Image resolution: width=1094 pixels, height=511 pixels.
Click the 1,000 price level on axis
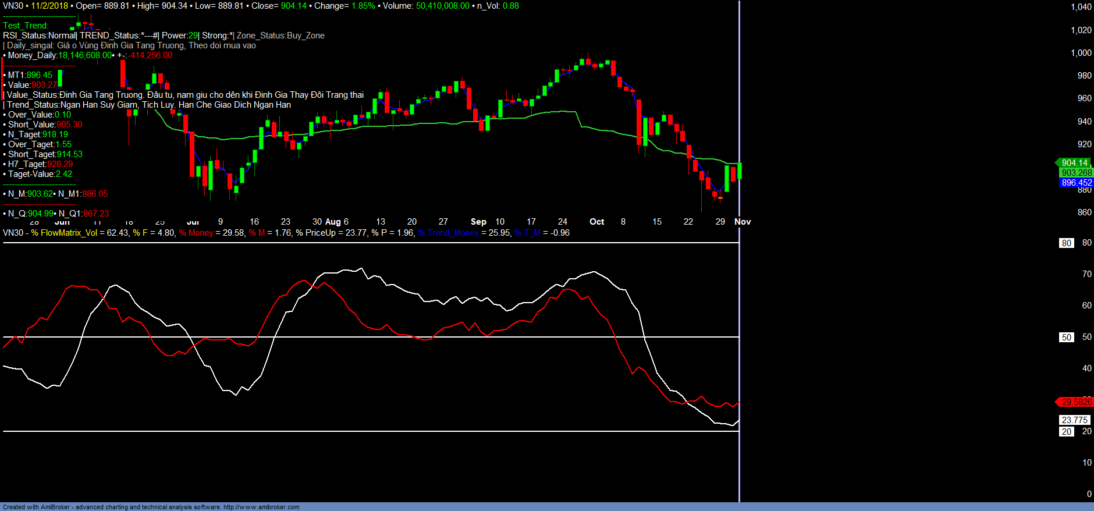pos(1081,53)
